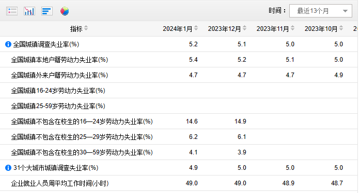This screenshot has width=360, height=193.
Task: Open the 最近13个月 time range dropdown
Action: [x=321, y=11]
